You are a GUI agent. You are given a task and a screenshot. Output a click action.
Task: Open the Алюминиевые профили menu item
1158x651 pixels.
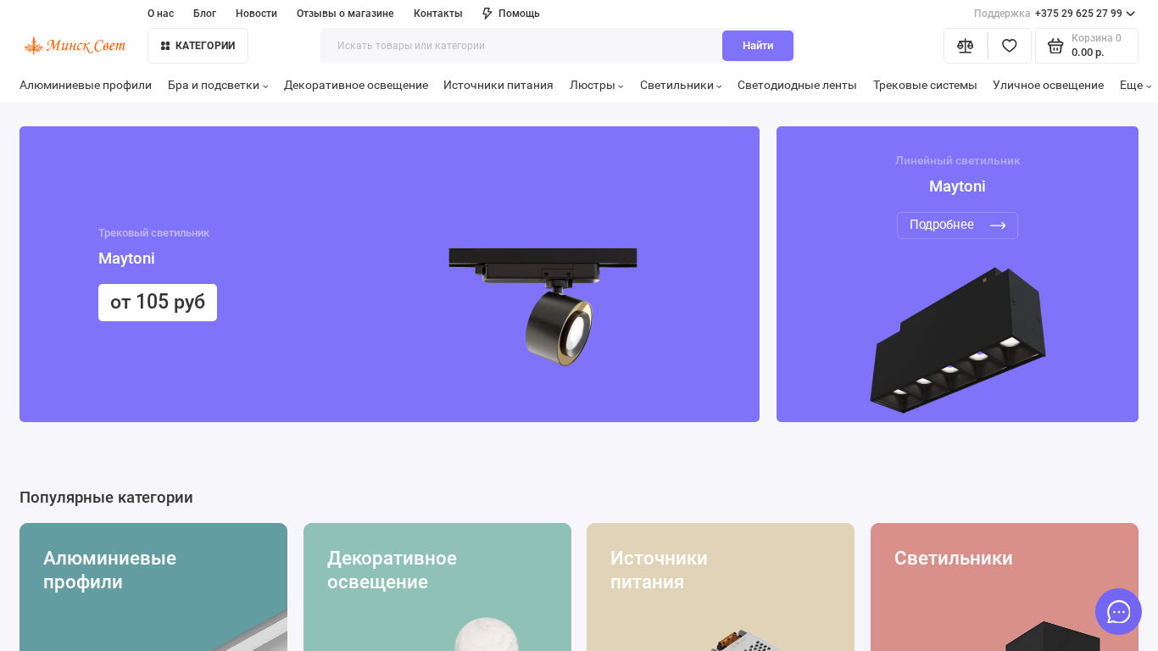click(86, 85)
